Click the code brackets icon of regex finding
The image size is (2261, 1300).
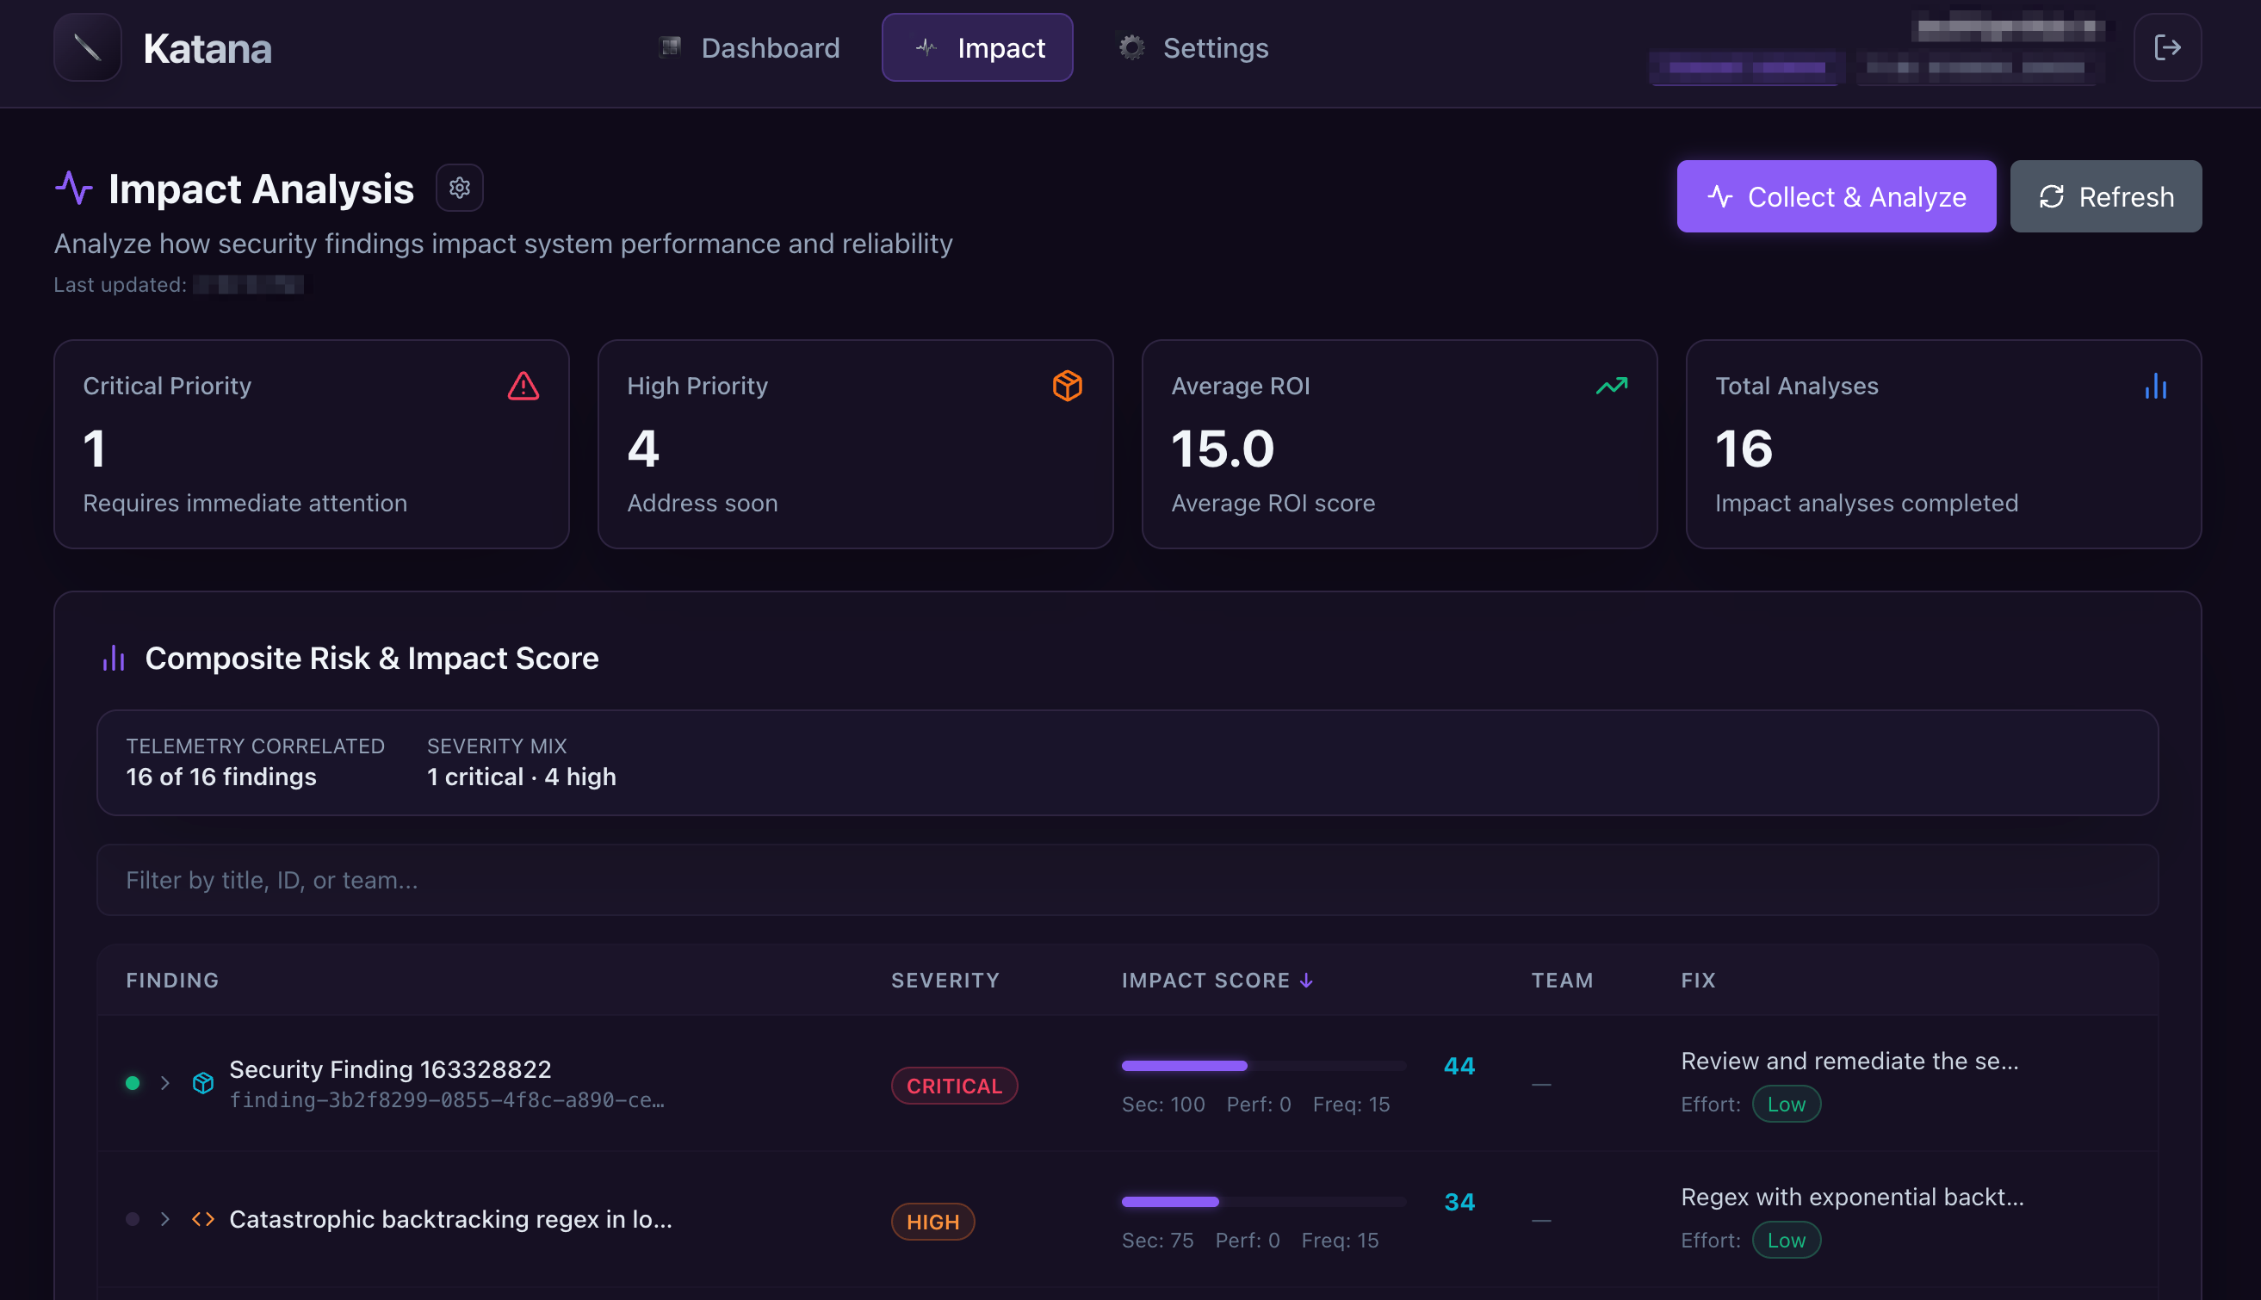203,1218
